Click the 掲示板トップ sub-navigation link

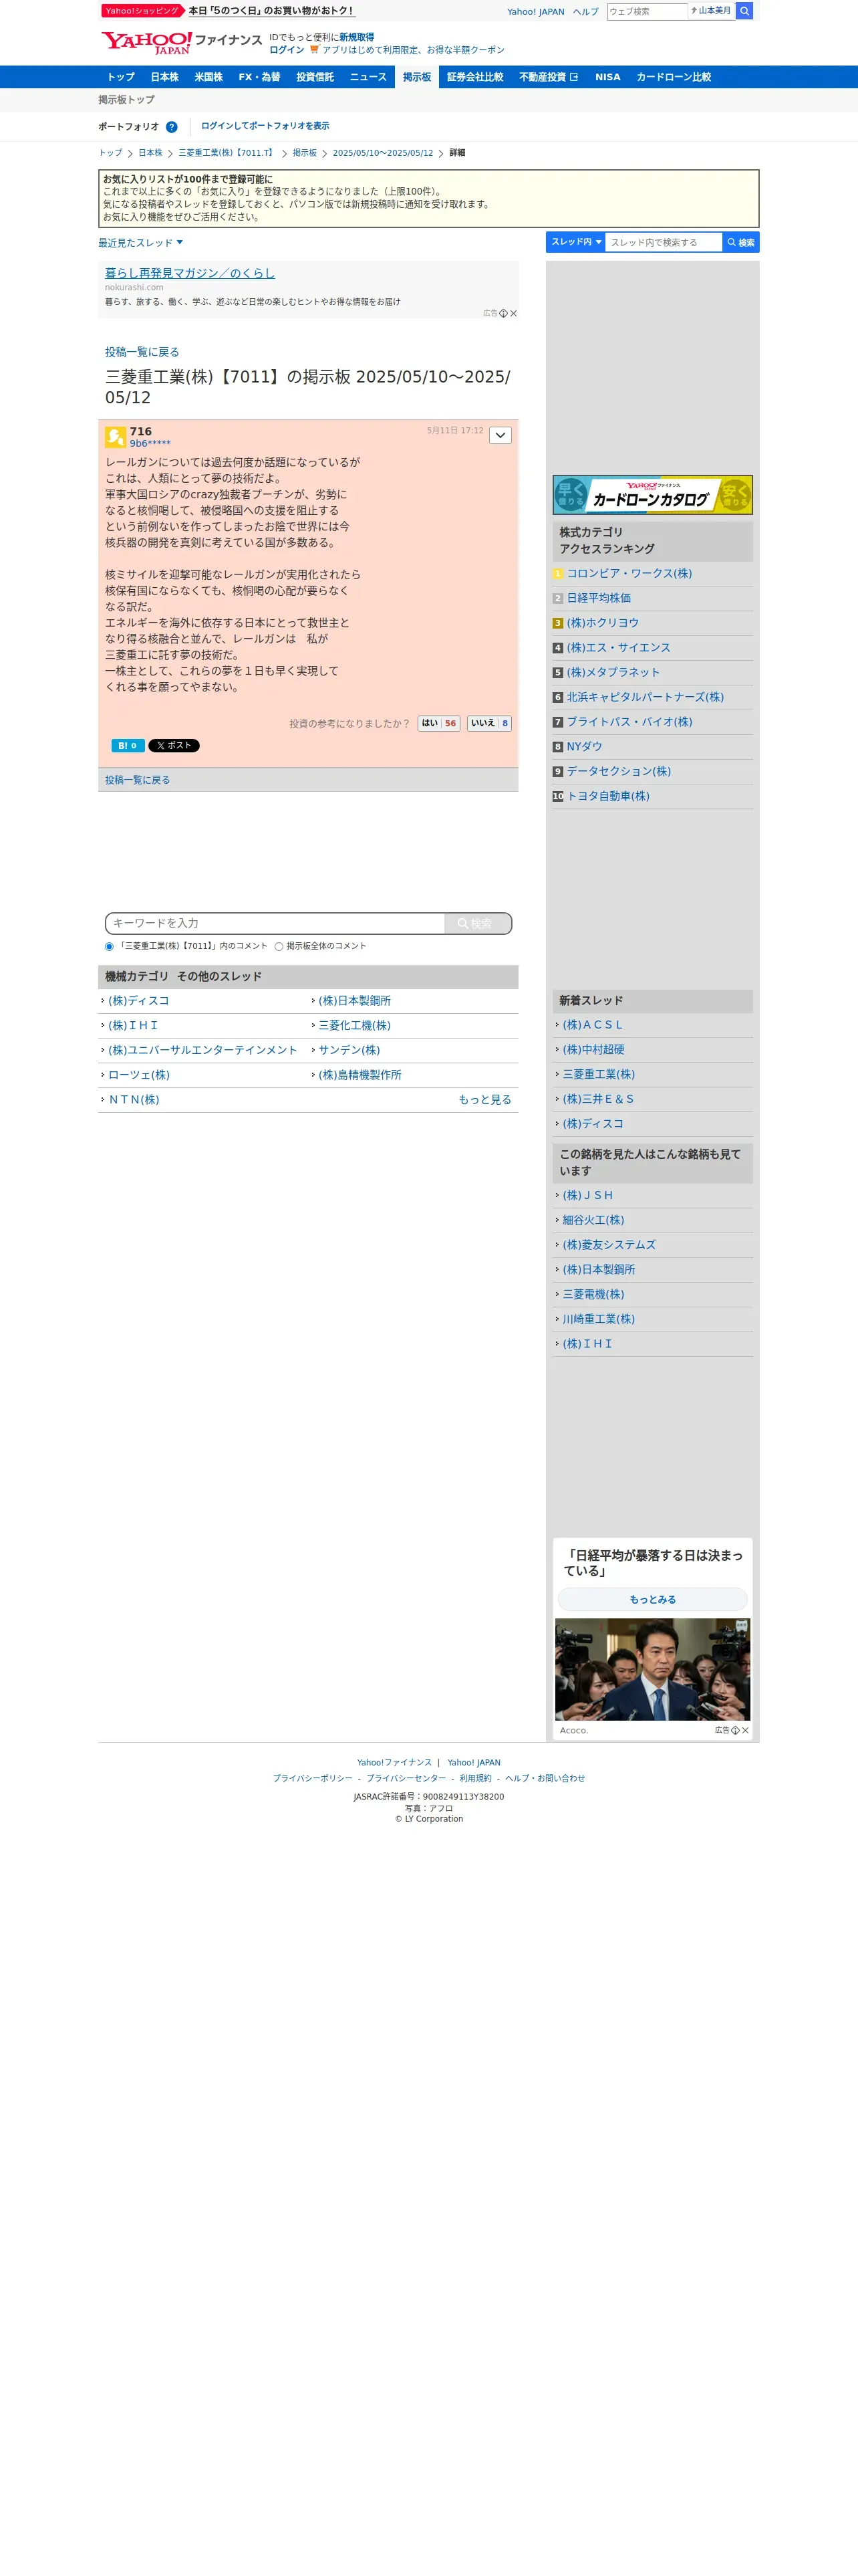[x=127, y=100]
